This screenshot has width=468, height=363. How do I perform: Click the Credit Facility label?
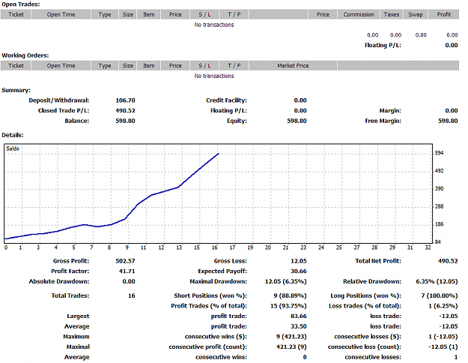(x=226, y=100)
